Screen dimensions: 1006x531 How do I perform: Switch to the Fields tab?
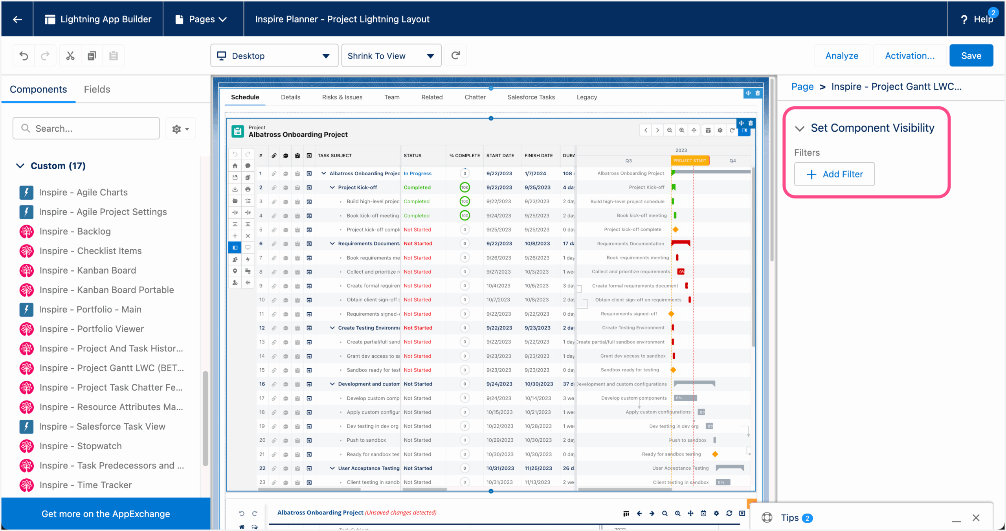(97, 89)
